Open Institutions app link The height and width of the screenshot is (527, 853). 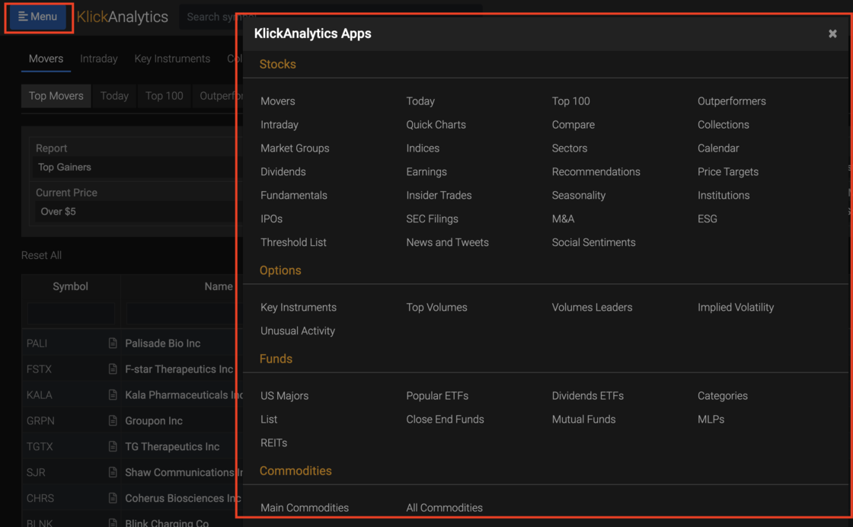click(x=723, y=195)
